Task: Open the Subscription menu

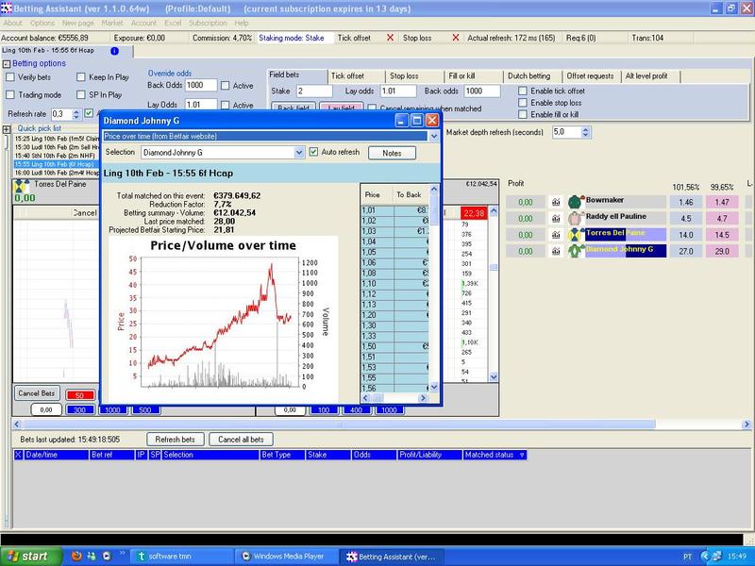Action: (208, 23)
